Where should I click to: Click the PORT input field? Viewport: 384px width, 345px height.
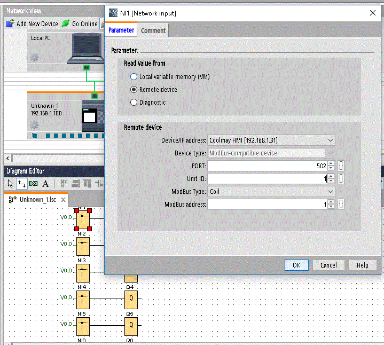click(268, 166)
